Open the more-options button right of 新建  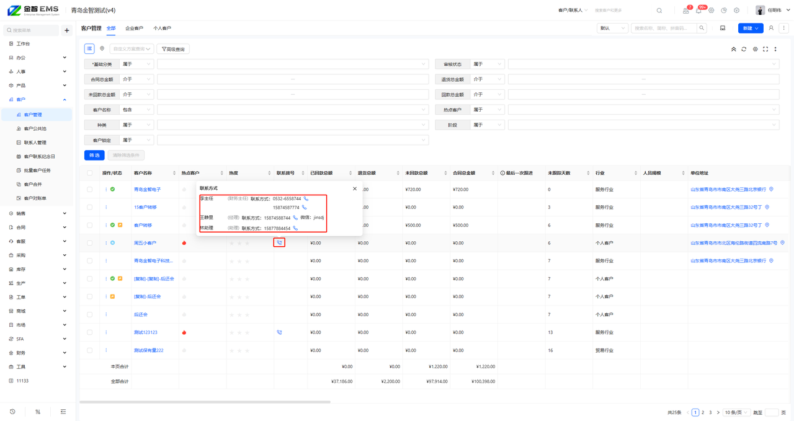coord(784,28)
